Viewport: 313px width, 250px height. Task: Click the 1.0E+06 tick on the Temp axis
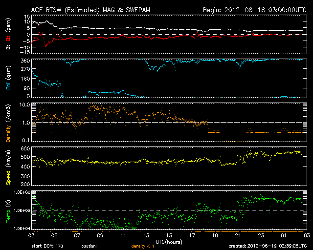22,192
